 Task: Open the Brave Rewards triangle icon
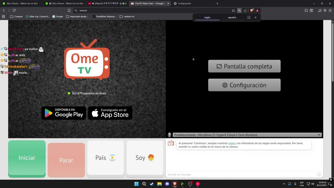tap(257, 10)
